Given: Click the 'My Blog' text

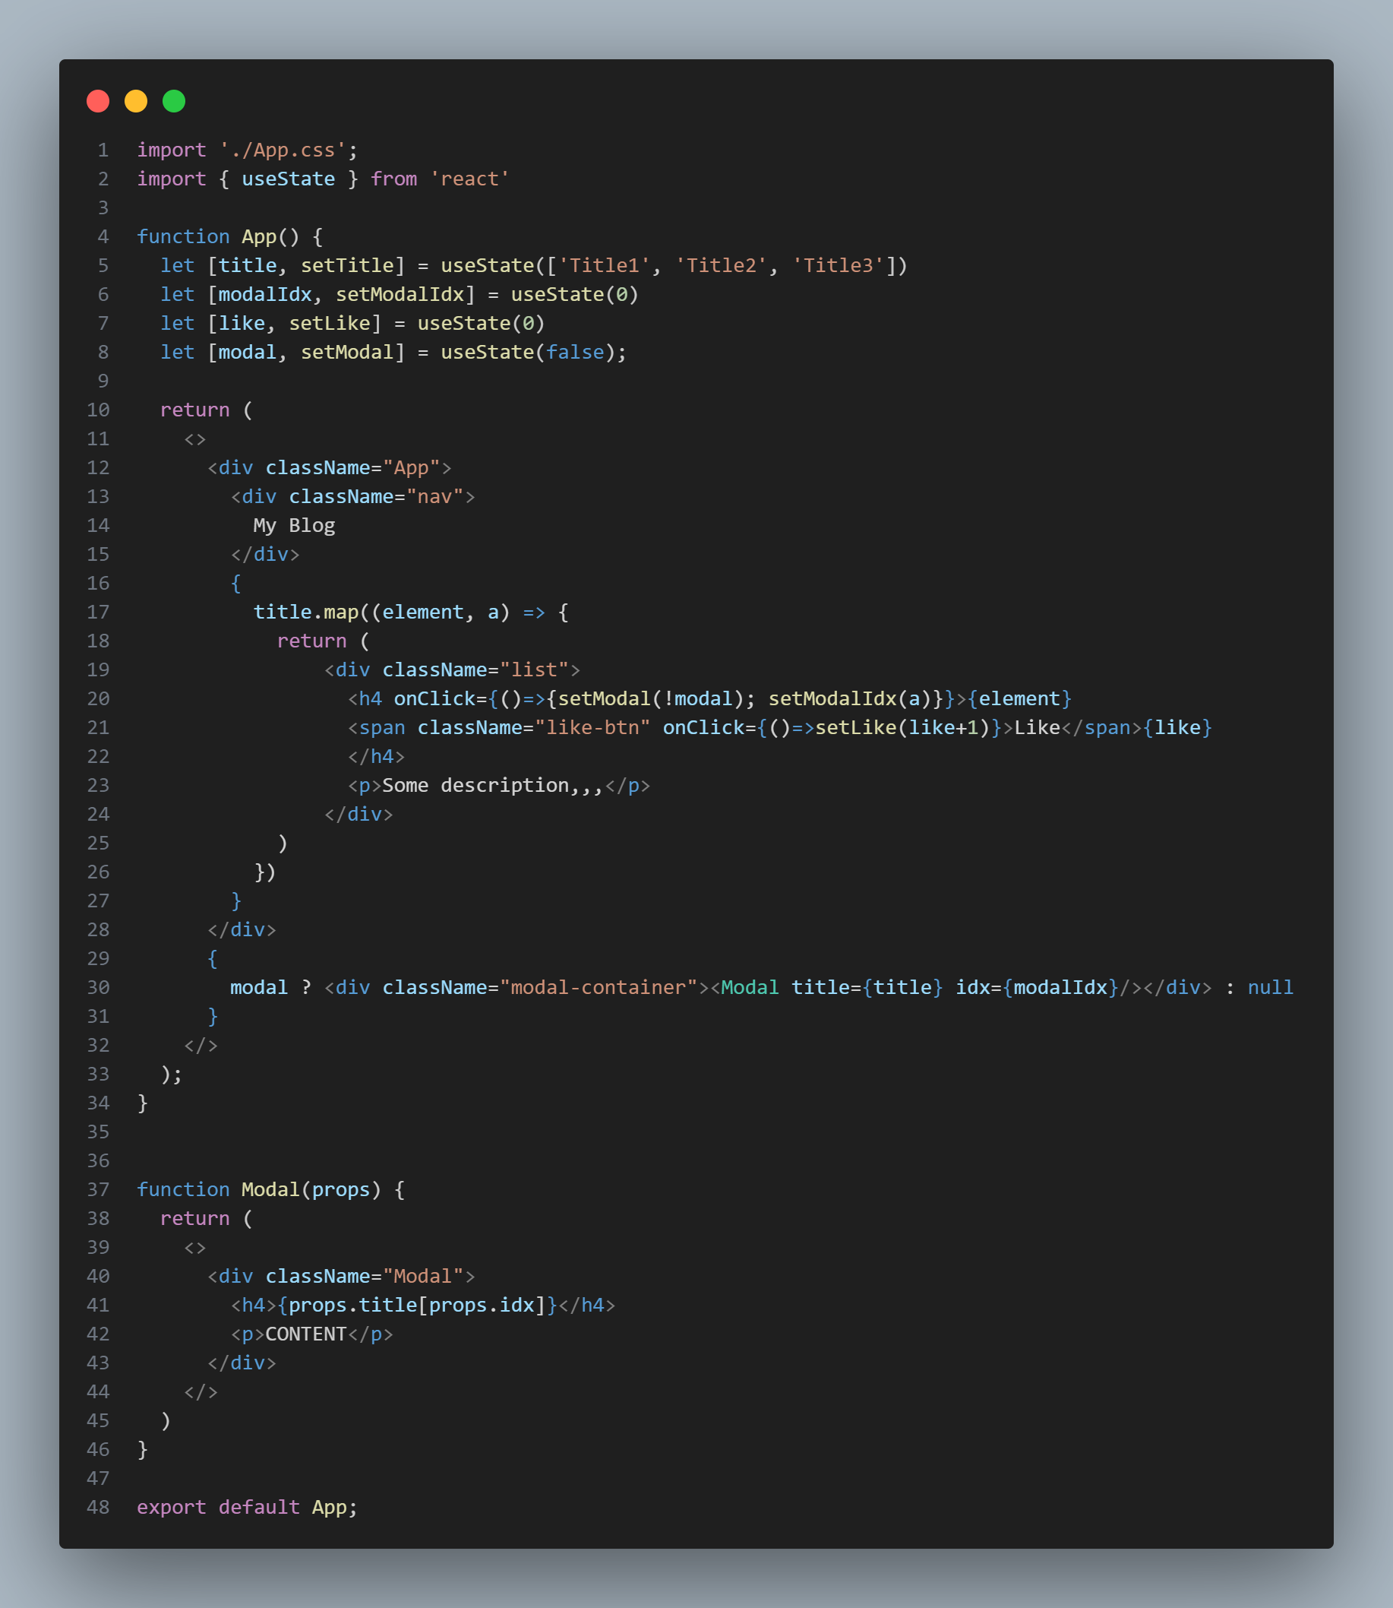Looking at the screenshot, I should coord(294,526).
